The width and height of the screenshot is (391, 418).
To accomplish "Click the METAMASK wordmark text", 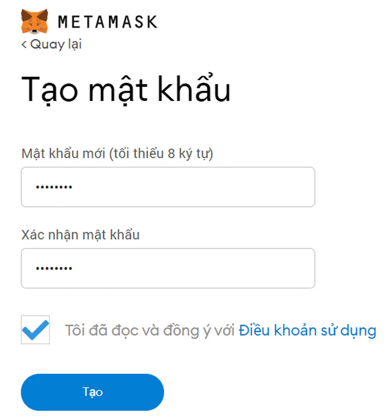I will [x=108, y=22].
